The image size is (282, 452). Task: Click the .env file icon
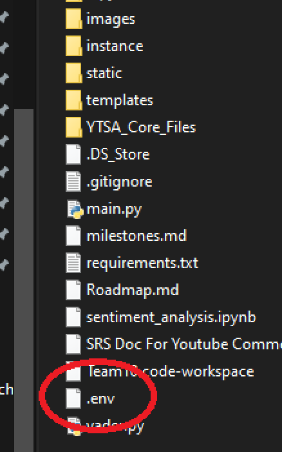click(x=73, y=398)
